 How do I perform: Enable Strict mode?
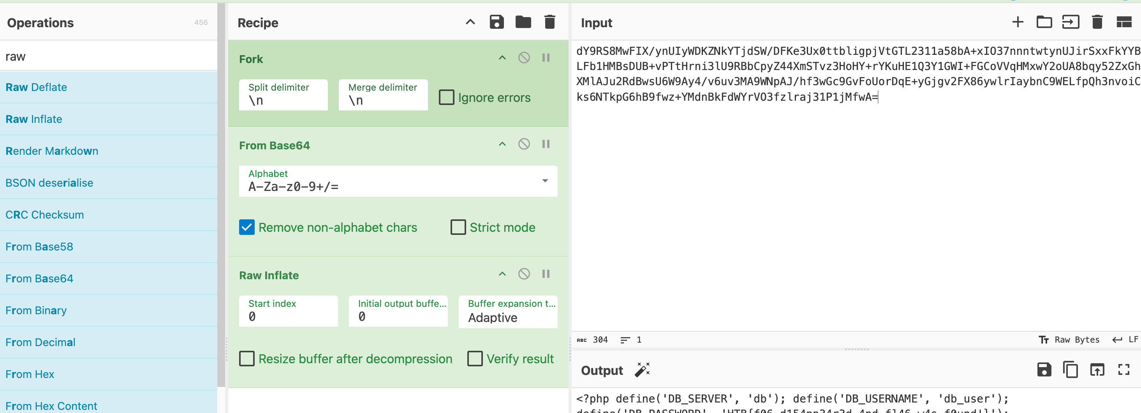pyautogui.click(x=458, y=227)
